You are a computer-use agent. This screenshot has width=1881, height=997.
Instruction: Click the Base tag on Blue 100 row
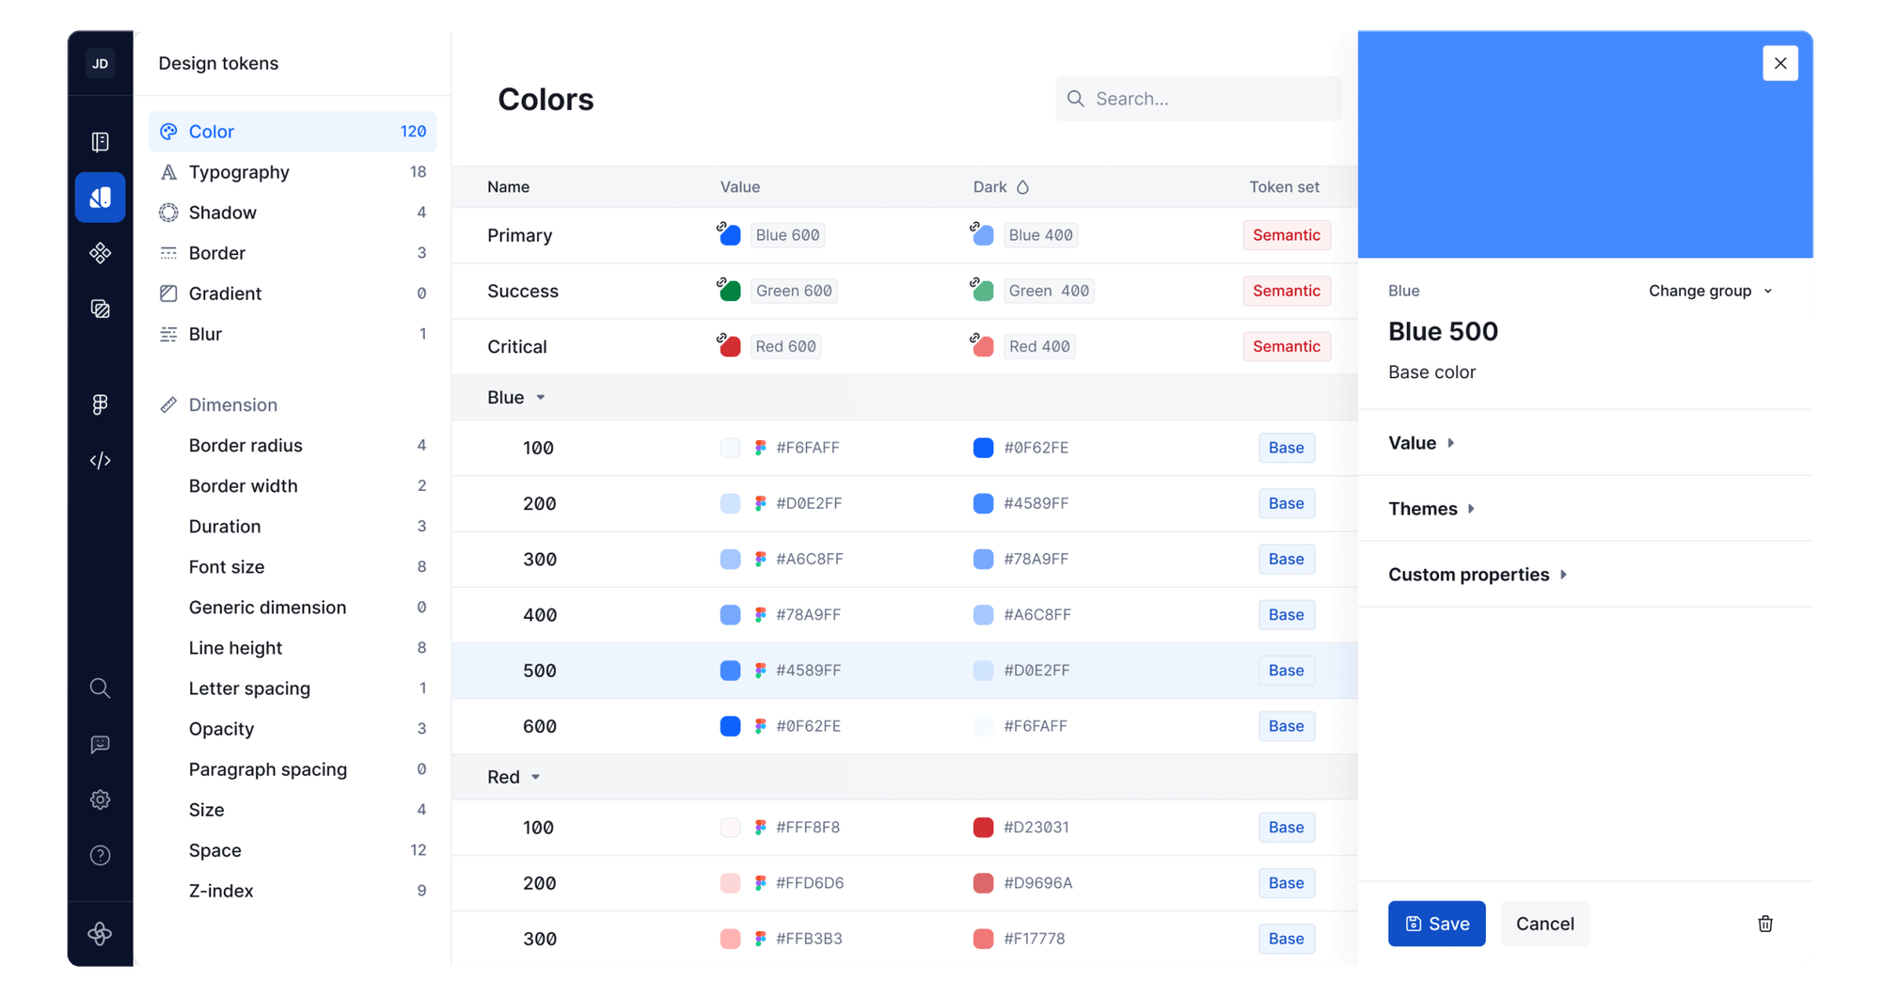pyautogui.click(x=1286, y=448)
